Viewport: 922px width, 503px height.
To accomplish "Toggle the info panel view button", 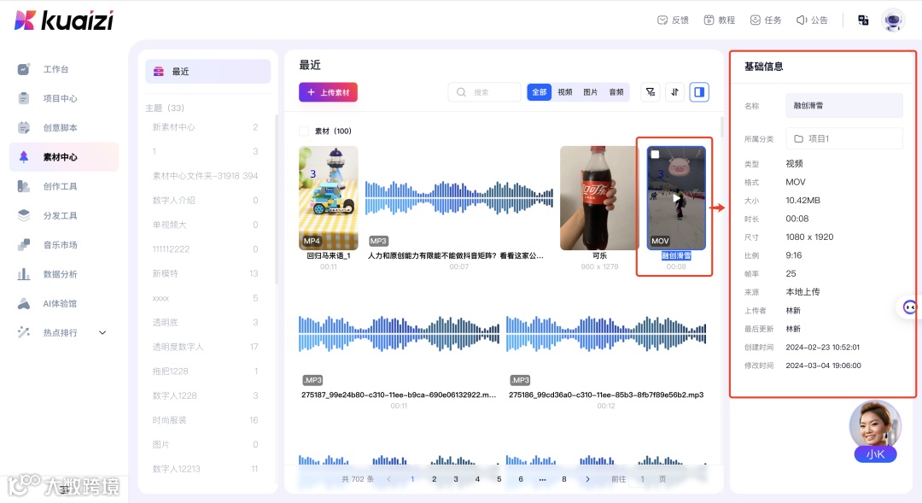I will 699,91.
